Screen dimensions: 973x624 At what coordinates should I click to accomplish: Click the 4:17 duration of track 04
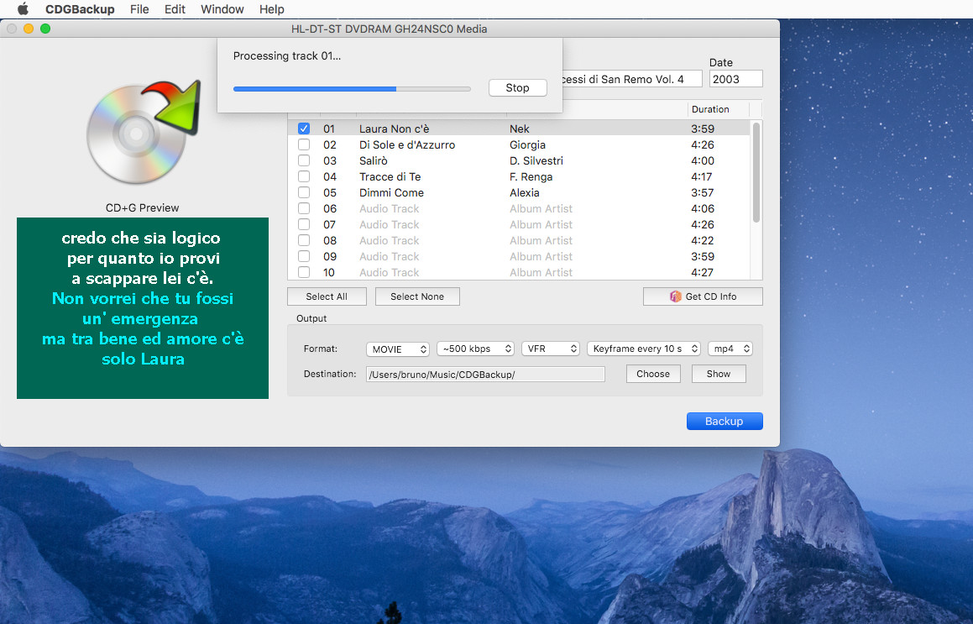click(x=701, y=177)
